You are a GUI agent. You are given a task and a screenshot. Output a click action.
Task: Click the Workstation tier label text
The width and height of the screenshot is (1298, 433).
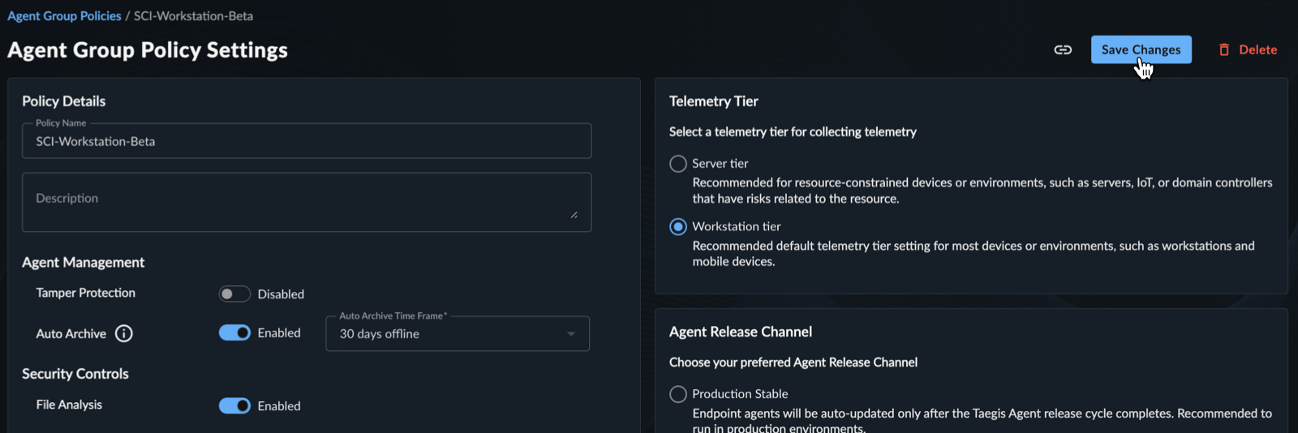click(x=737, y=226)
